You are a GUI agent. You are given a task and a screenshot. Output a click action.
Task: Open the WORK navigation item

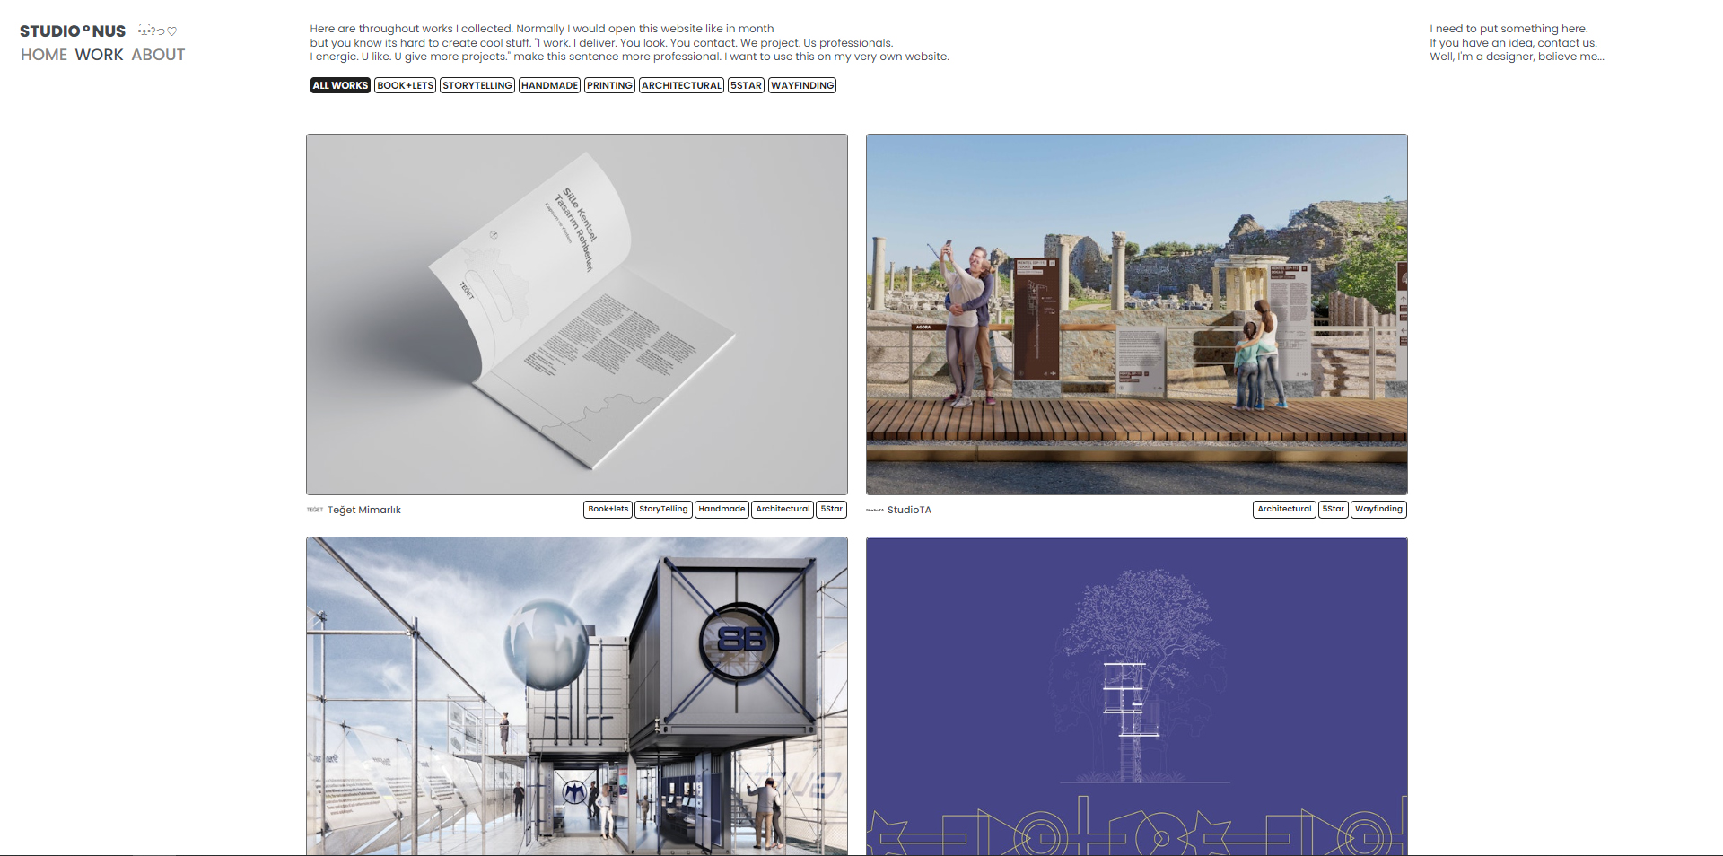[99, 55]
